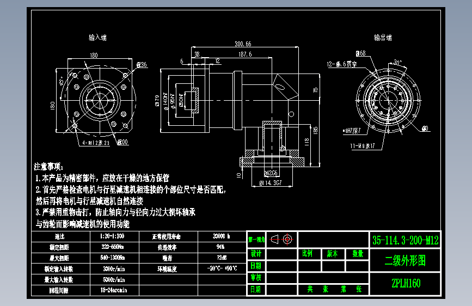Click the '输出端' view label
The height and width of the screenshot is (306, 472).
383,38
